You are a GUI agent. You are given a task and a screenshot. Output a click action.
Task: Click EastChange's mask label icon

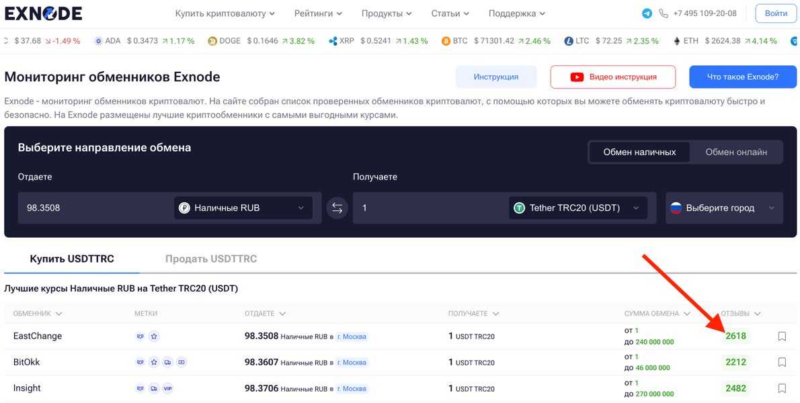pyautogui.click(x=141, y=337)
